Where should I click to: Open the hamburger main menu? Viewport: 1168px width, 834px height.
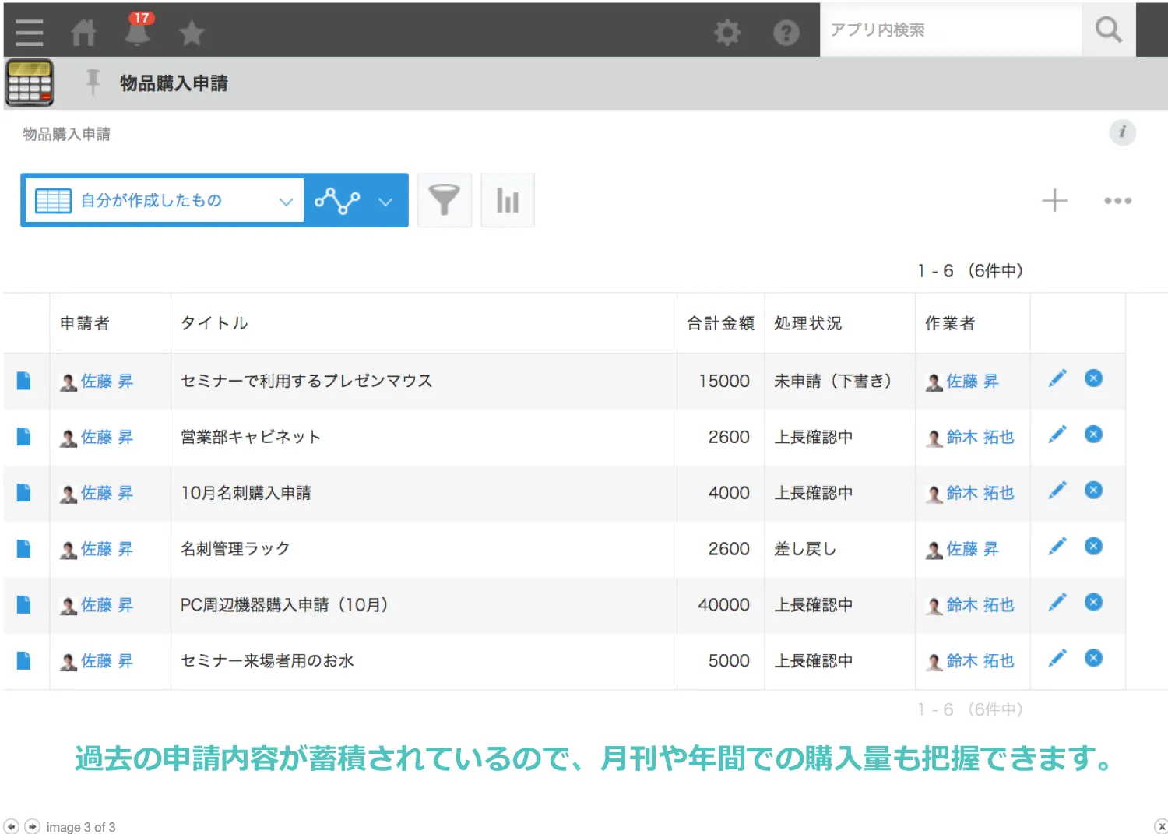pyautogui.click(x=29, y=32)
